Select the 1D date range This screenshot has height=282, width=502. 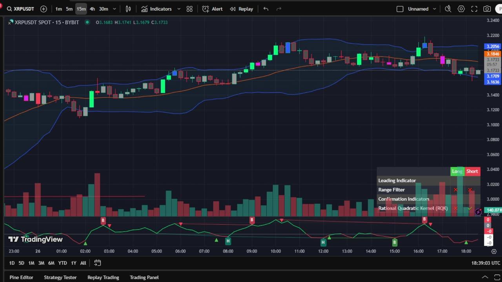coord(12,263)
